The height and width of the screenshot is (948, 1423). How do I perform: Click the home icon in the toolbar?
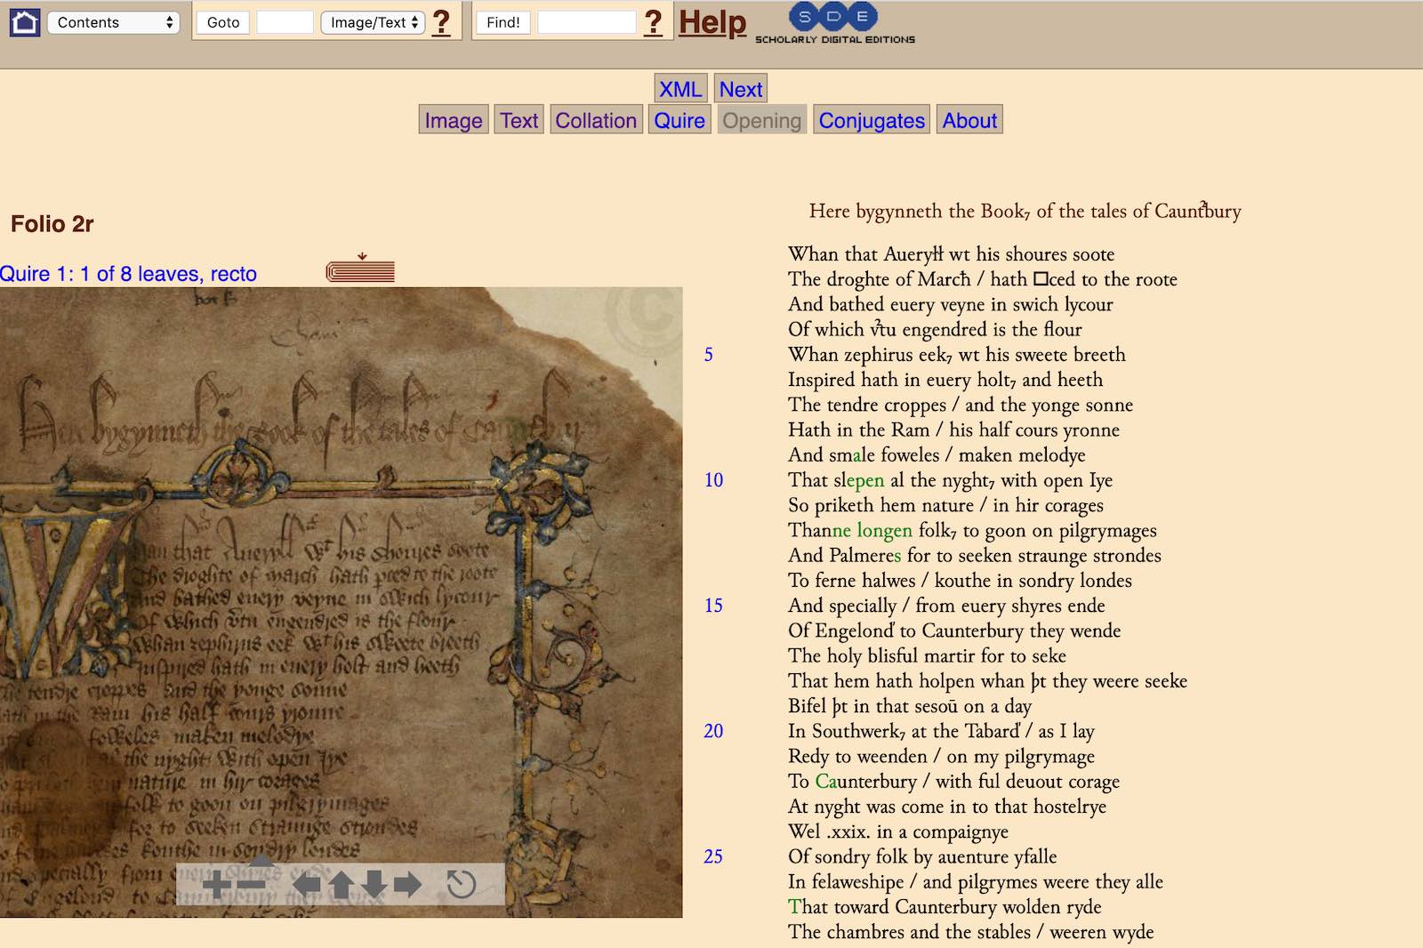click(24, 22)
